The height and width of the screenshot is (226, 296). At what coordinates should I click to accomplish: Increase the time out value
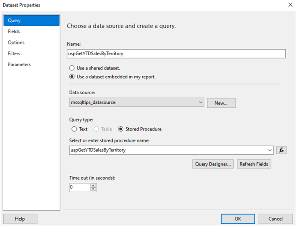tap(93, 186)
